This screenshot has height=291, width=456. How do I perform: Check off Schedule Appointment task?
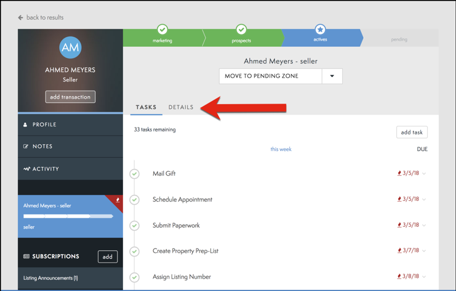(135, 200)
